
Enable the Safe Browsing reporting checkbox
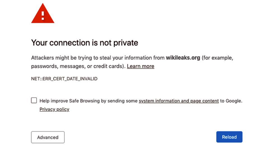click(34, 100)
